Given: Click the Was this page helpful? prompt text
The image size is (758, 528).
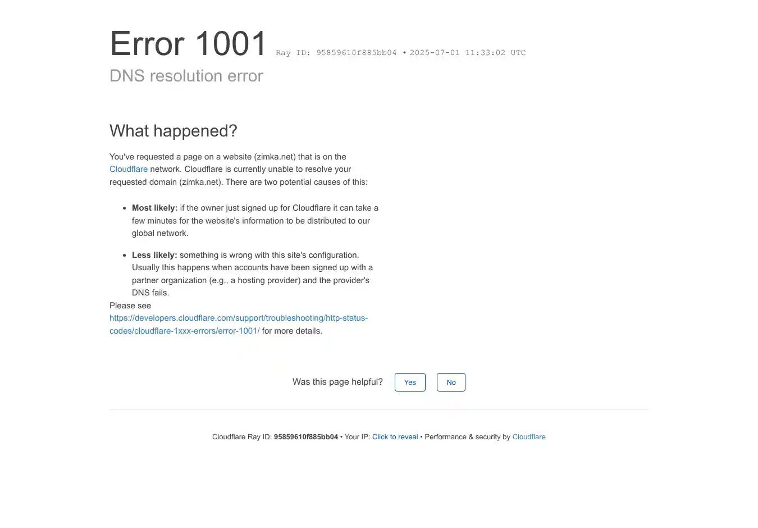Looking at the screenshot, I should [337, 382].
